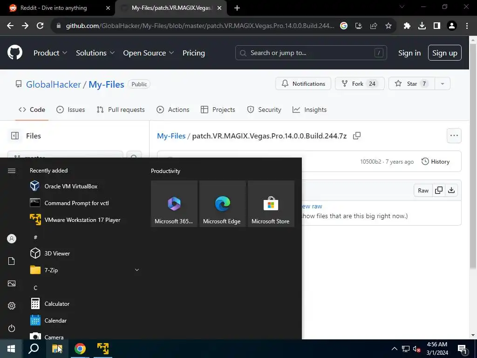Click the address bar URL
The width and height of the screenshot is (477, 358).
coord(200,26)
